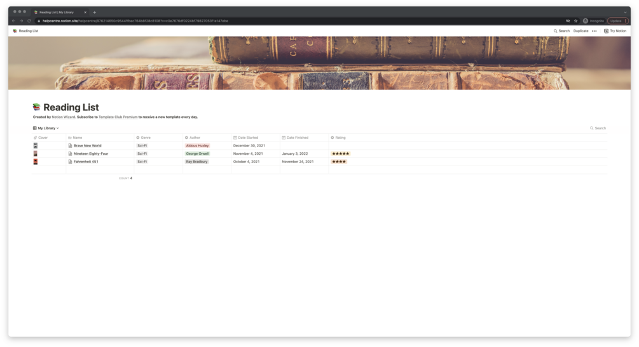Open a new browser tab with plus icon
The image size is (639, 347).
(95, 12)
